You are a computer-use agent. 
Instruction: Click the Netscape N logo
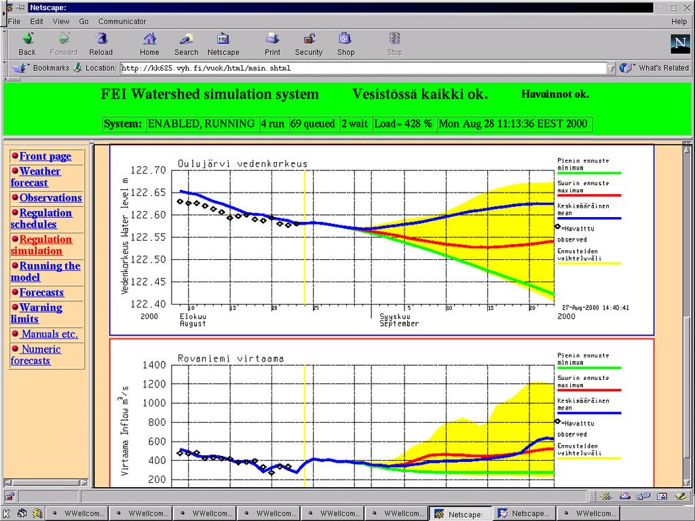680,44
